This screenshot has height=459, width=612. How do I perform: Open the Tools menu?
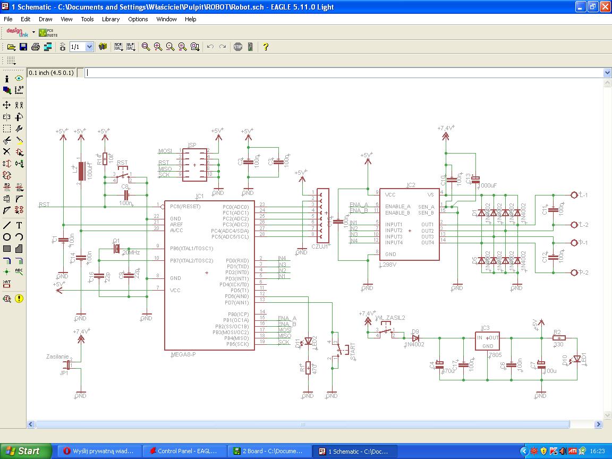coord(87,19)
